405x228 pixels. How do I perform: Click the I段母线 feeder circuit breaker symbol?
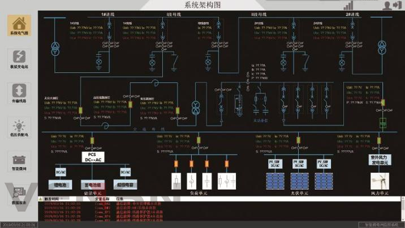point(162,30)
